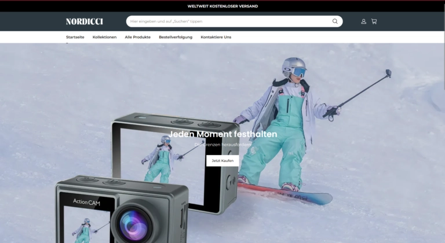Image resolution: width=445 pixels, height=243 pixels.
Task: Open the shopping cart icon
Action: [x=374, y=21]
